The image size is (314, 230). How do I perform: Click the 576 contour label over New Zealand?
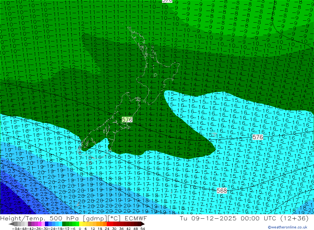(x=127, y=120)
